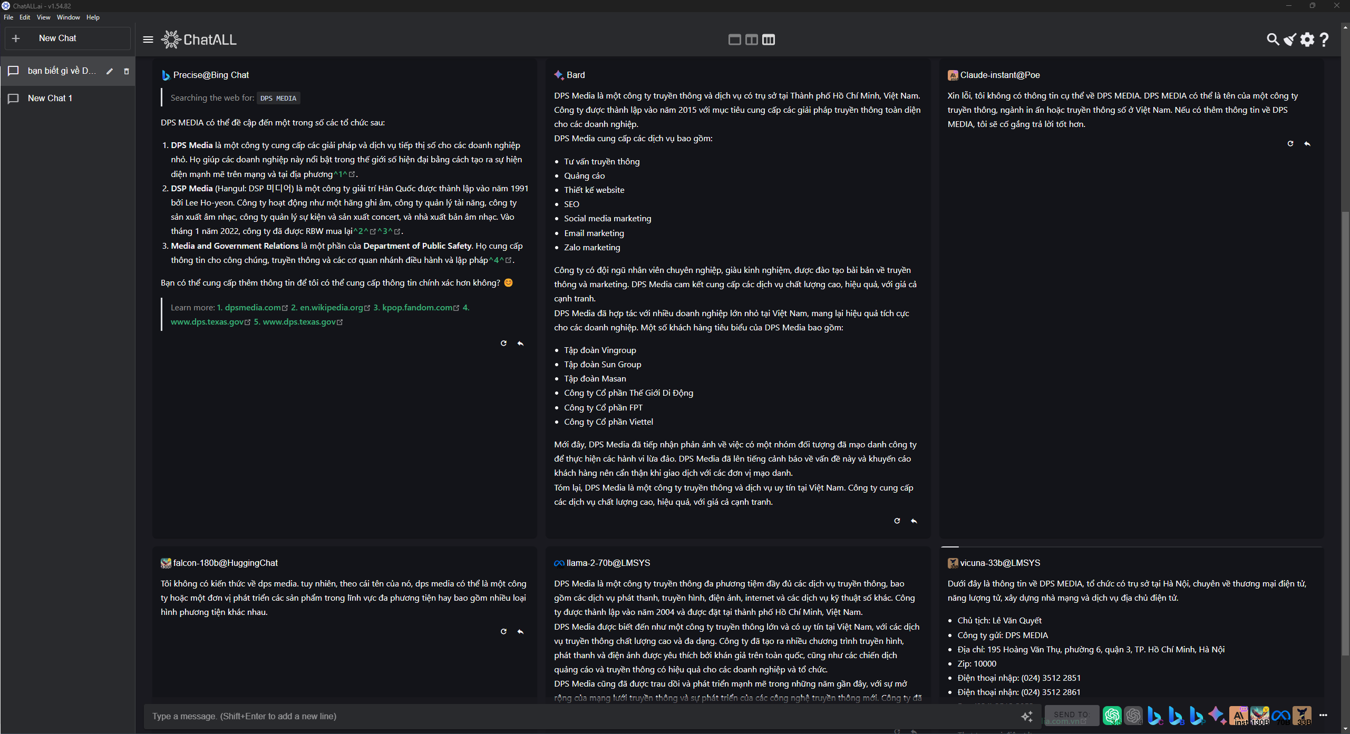Open citation ^4^ in Bing response
The height and width of the screenshot is (734, 1350).
click(500, 260)
